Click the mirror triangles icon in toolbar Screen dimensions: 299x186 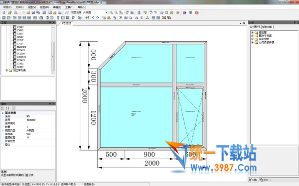point(137,18)
